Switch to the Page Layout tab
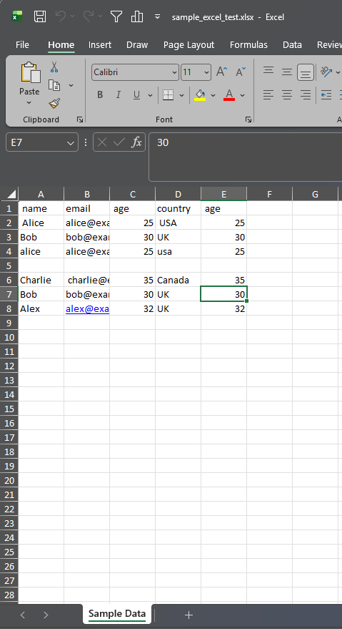Image resolution: width=342 pixels, height=629 pixels. [x=188, y=44]
